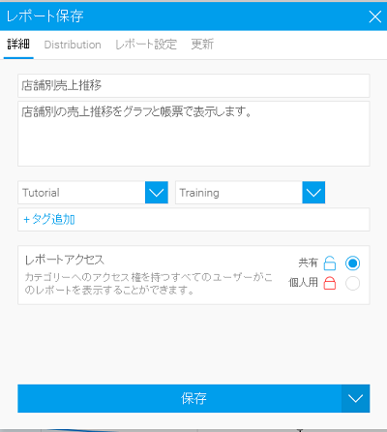Open the レポート設定 tab
The width and height of the screenshot is (387, 432).
pos(146,45)
